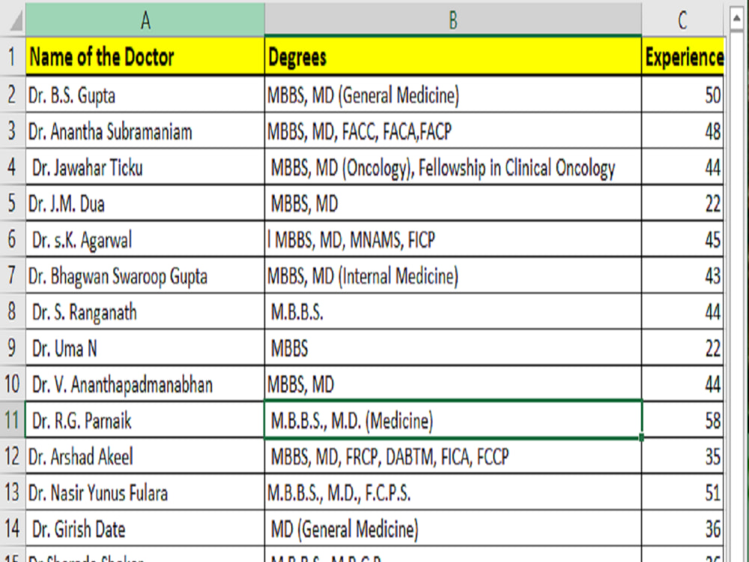
Task: Select cell 'MD (General Medicine)' in row 14
Action: click(453, 528)
